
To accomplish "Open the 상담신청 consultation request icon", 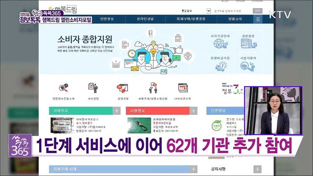I will click(122, 88).
